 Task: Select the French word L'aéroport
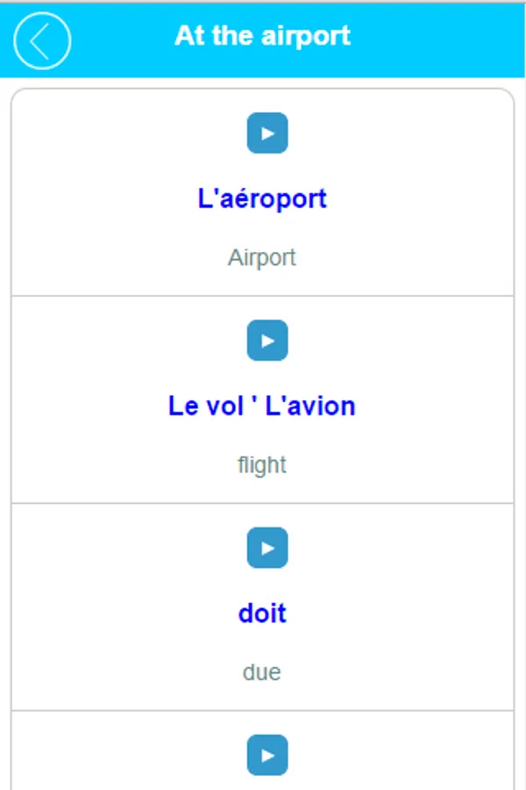pyautogui.click(x=262, y=198)
